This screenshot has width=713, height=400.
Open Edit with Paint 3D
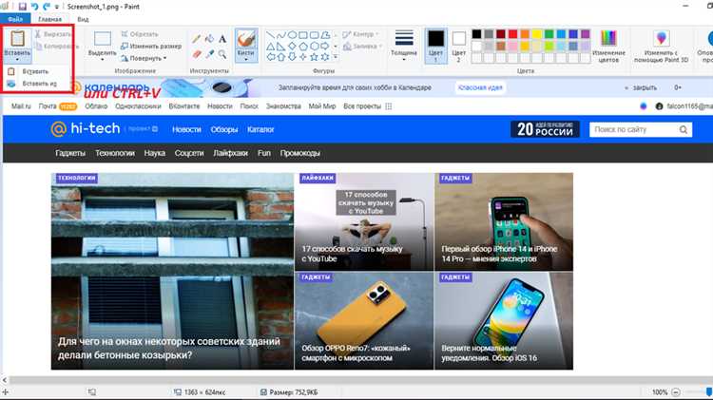pos(661,47)
